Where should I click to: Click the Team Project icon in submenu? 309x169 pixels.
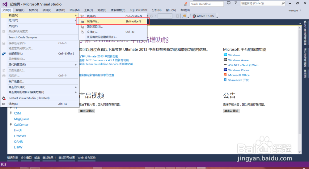click(x=83, y=27)
